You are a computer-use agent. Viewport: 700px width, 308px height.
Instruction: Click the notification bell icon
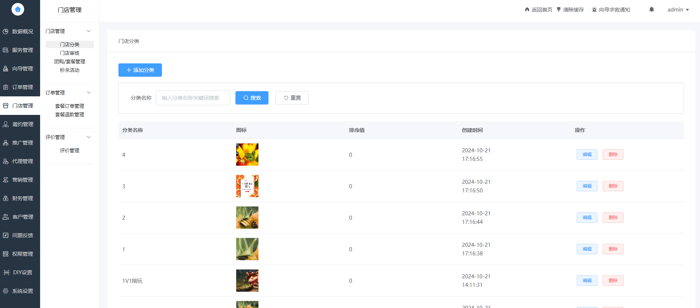click(651, 10)
